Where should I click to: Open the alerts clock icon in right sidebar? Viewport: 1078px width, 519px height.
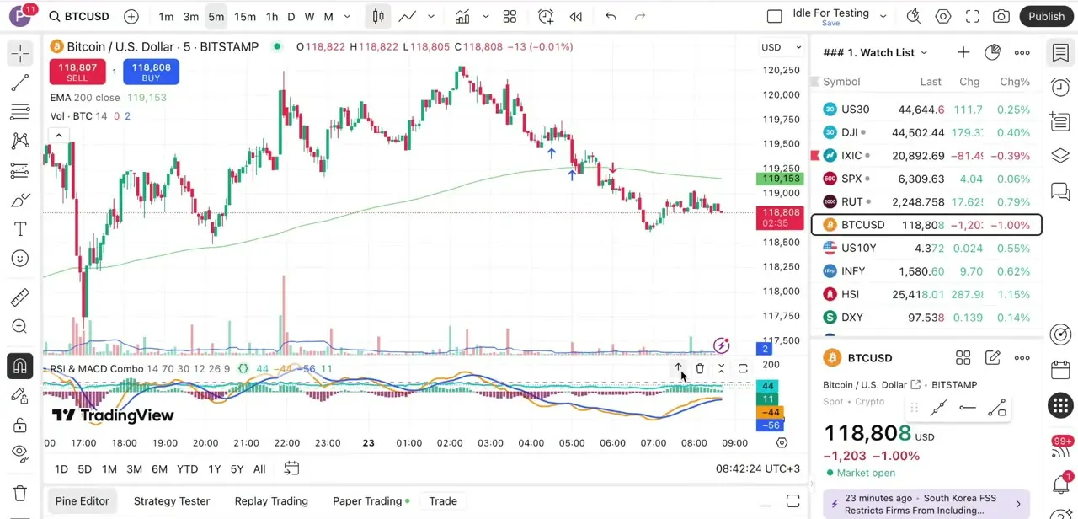(x=1060, y=88)
